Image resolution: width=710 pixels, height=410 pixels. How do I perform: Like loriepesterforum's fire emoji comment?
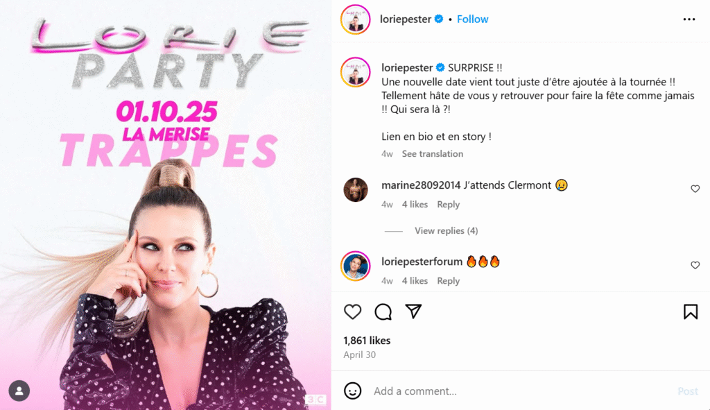[x=695, y=266]
